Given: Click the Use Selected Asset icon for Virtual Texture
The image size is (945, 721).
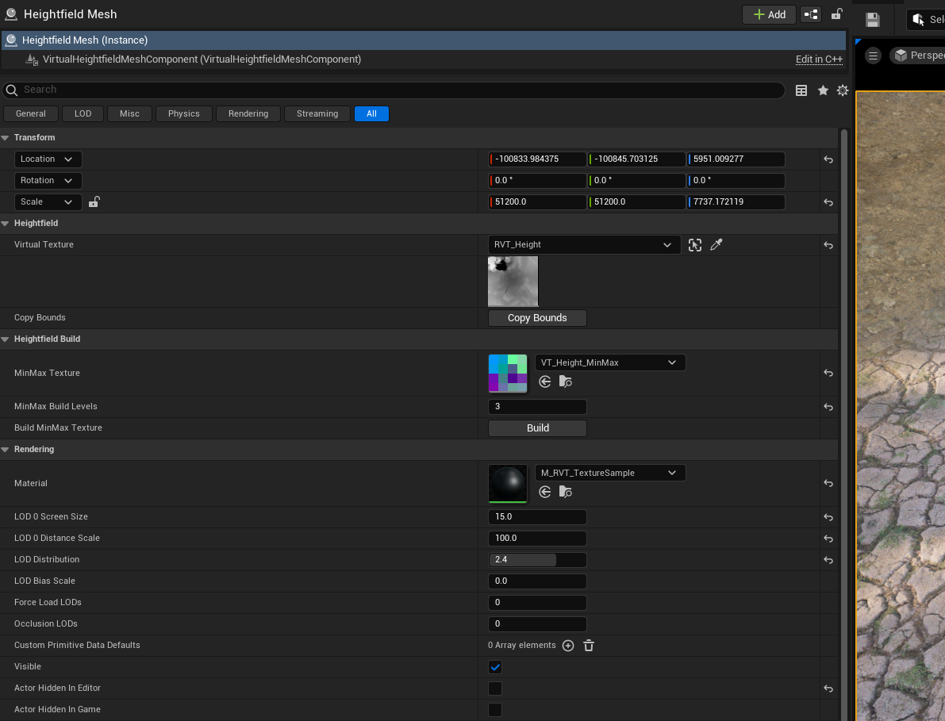Looking at the screenshot, I should tap(695, 245).
